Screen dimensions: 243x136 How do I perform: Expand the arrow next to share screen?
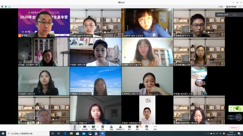(x=98, y=127)
